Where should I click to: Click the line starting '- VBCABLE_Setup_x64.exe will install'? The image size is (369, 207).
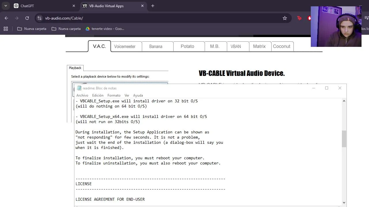[141, 117]
